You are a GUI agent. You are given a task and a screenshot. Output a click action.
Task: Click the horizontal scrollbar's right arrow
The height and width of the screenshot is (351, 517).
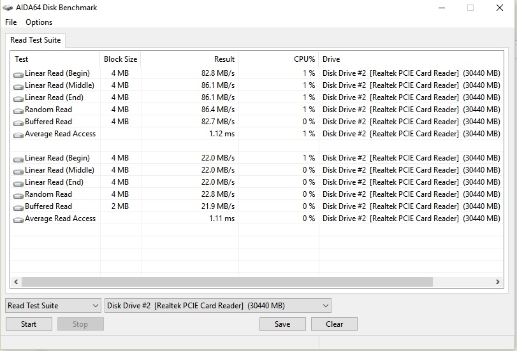499,282
